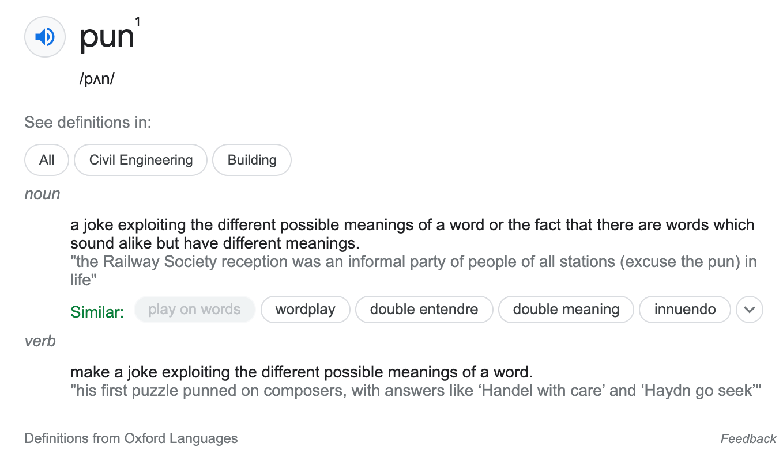Click the 'noun' part-of-speech label
Viewport: 783px width, 458px height.
pos(42,194)
